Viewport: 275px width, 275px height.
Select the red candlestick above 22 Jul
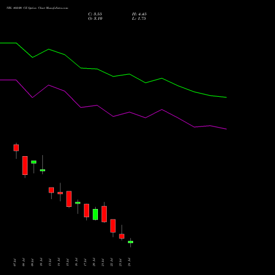pyautogui.click(x=113, y=226)
